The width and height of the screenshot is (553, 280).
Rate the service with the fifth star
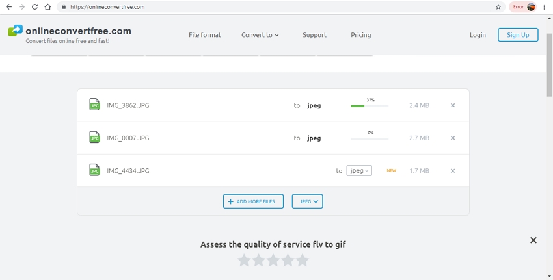click(x=303, y=261)
